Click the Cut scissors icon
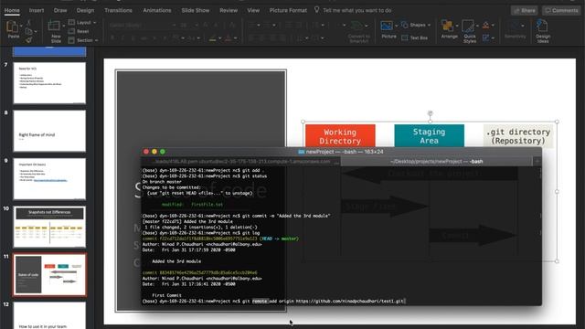The image size is (585, 329). coord(28,23)
